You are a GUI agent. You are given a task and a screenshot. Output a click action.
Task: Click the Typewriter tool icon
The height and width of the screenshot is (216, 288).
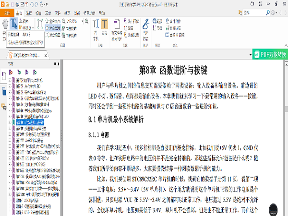pyautogui.click(x=95, y=24)
